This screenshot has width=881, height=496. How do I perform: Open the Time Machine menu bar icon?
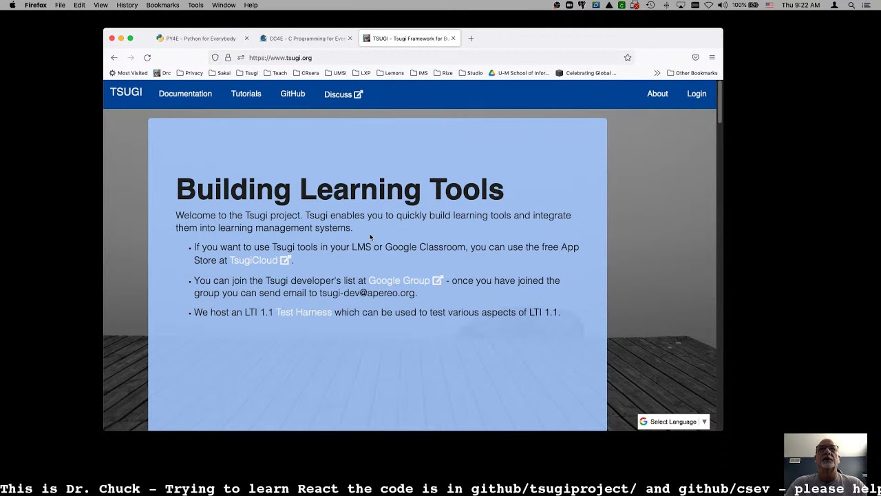point(650,5)
